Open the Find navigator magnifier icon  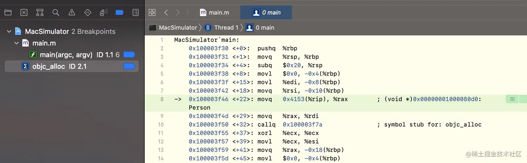click(x=56, y=12)
